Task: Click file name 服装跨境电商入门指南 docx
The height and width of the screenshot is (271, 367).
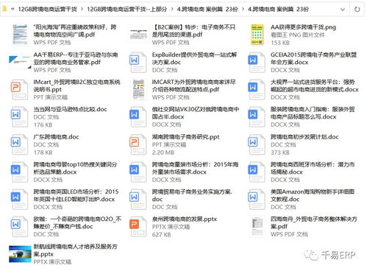Action: pos(313,113)
